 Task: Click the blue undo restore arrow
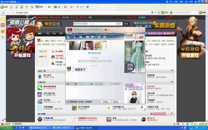click(x=37, y=7)
